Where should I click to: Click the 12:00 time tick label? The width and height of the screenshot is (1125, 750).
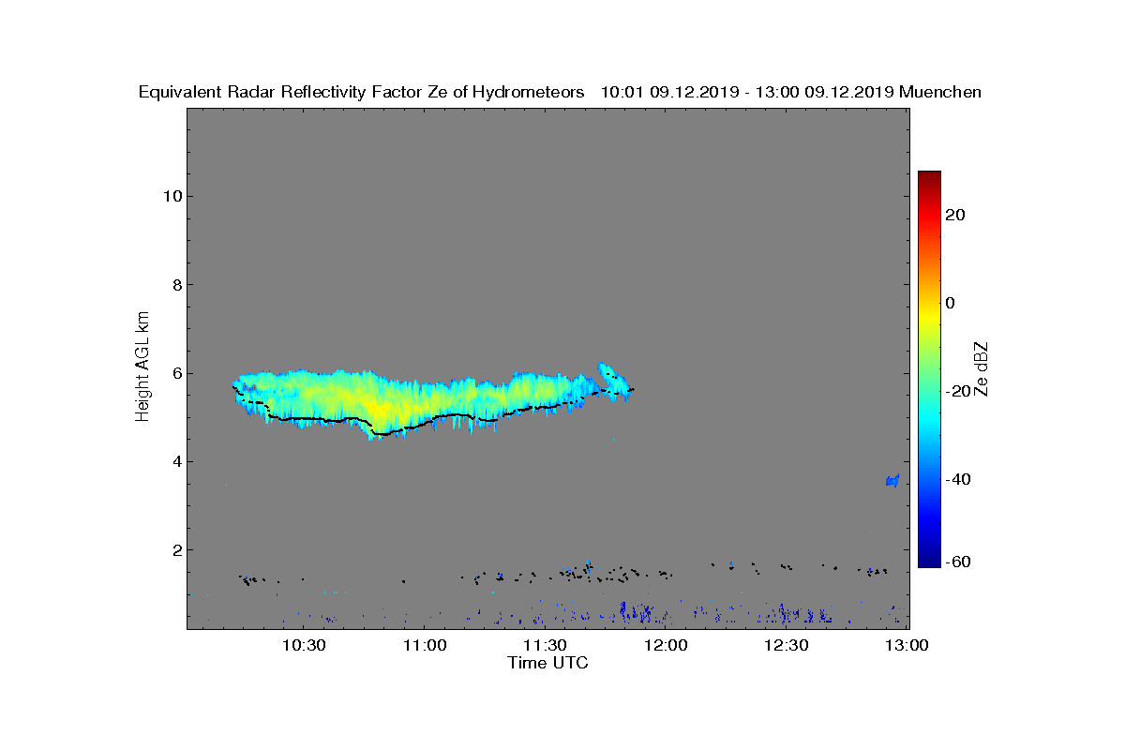666,646
